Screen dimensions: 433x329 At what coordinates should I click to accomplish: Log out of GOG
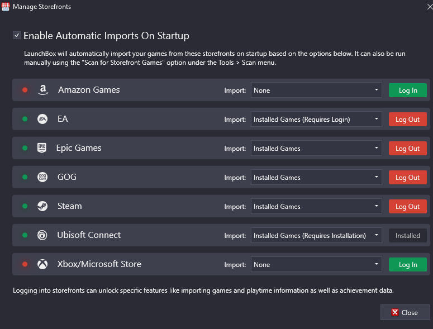tap(408, 177)
